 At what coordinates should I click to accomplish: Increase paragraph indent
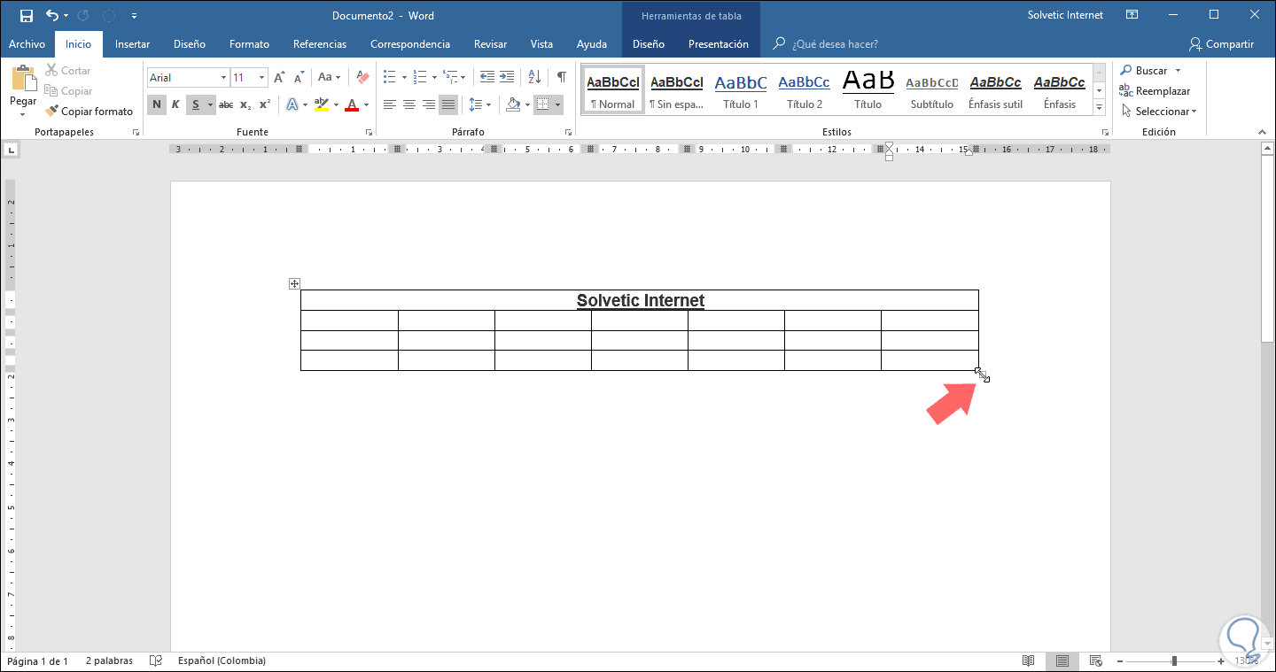coord(506,78)
